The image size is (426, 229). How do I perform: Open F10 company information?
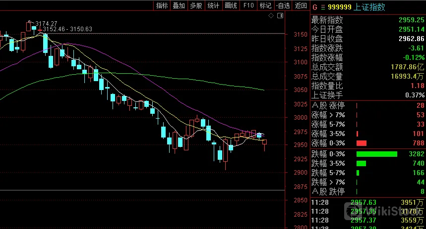pos(248,6)
